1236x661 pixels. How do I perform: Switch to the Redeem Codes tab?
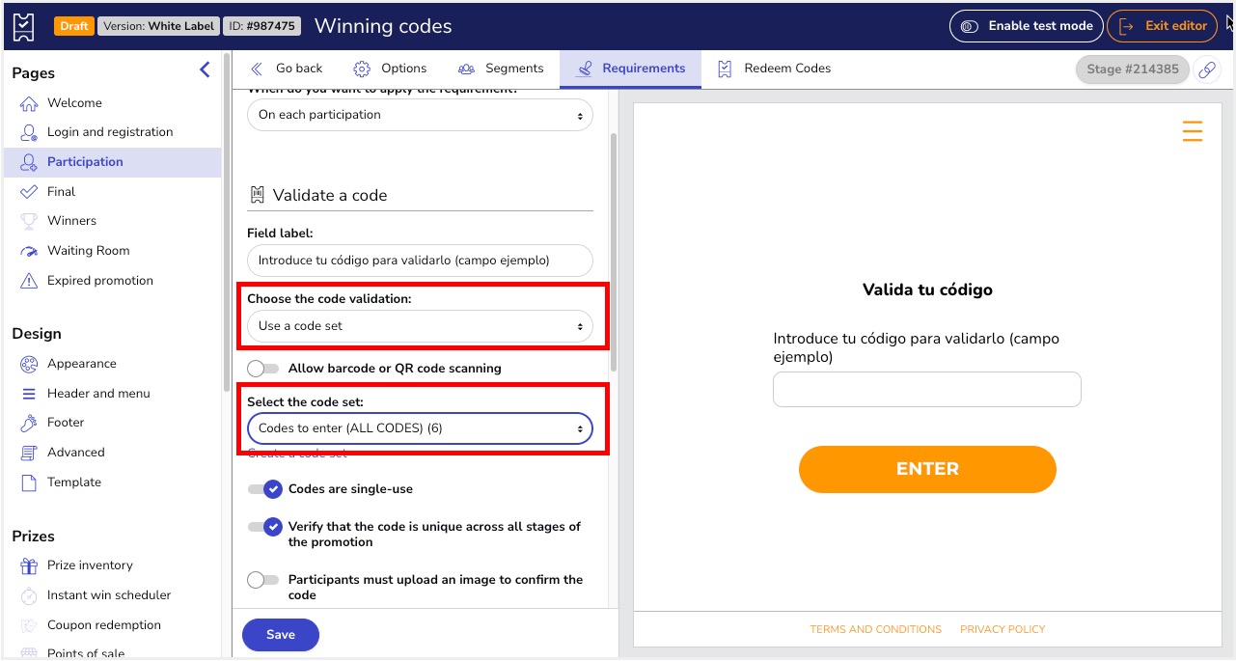tap(774, 69)
